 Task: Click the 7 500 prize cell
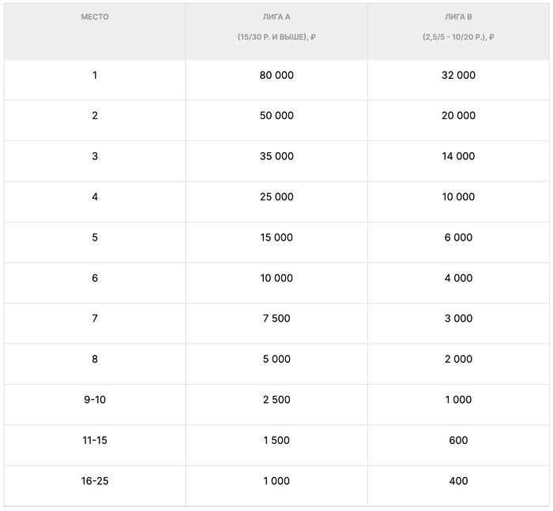pos(276,319)
